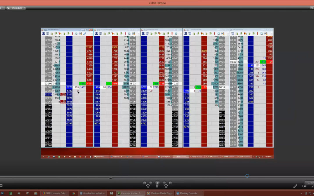This screenshot has height=196, width=314.
Task: Switch to Camtasia Studio taskbar button
Action: pos(130,193)
